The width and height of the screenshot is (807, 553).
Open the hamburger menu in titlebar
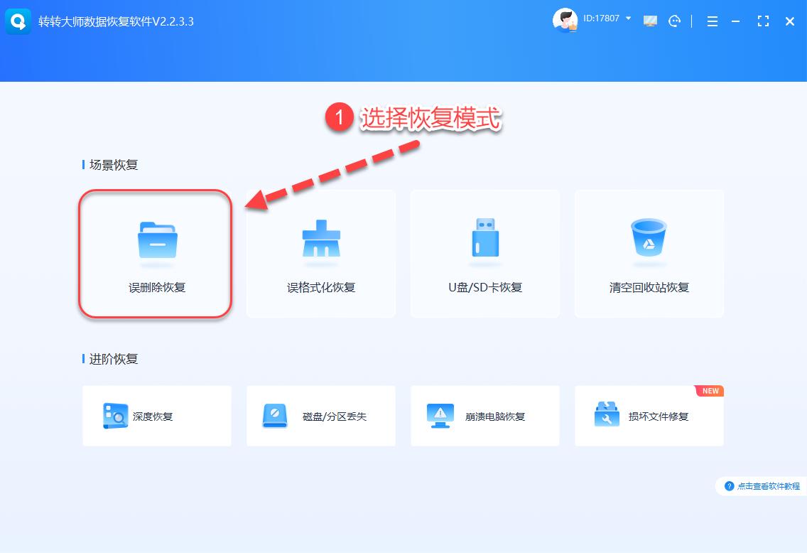[713, 21]
